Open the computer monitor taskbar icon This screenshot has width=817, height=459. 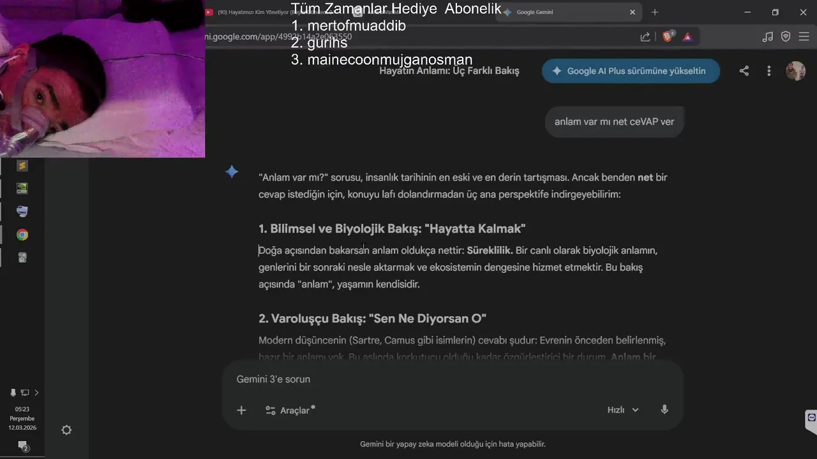pos(22,212)
